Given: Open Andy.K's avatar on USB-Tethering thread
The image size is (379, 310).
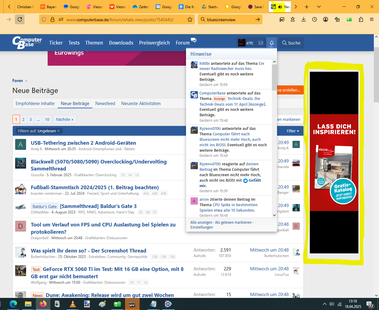Looking at the screenshot, I should (x=20, y=145).
